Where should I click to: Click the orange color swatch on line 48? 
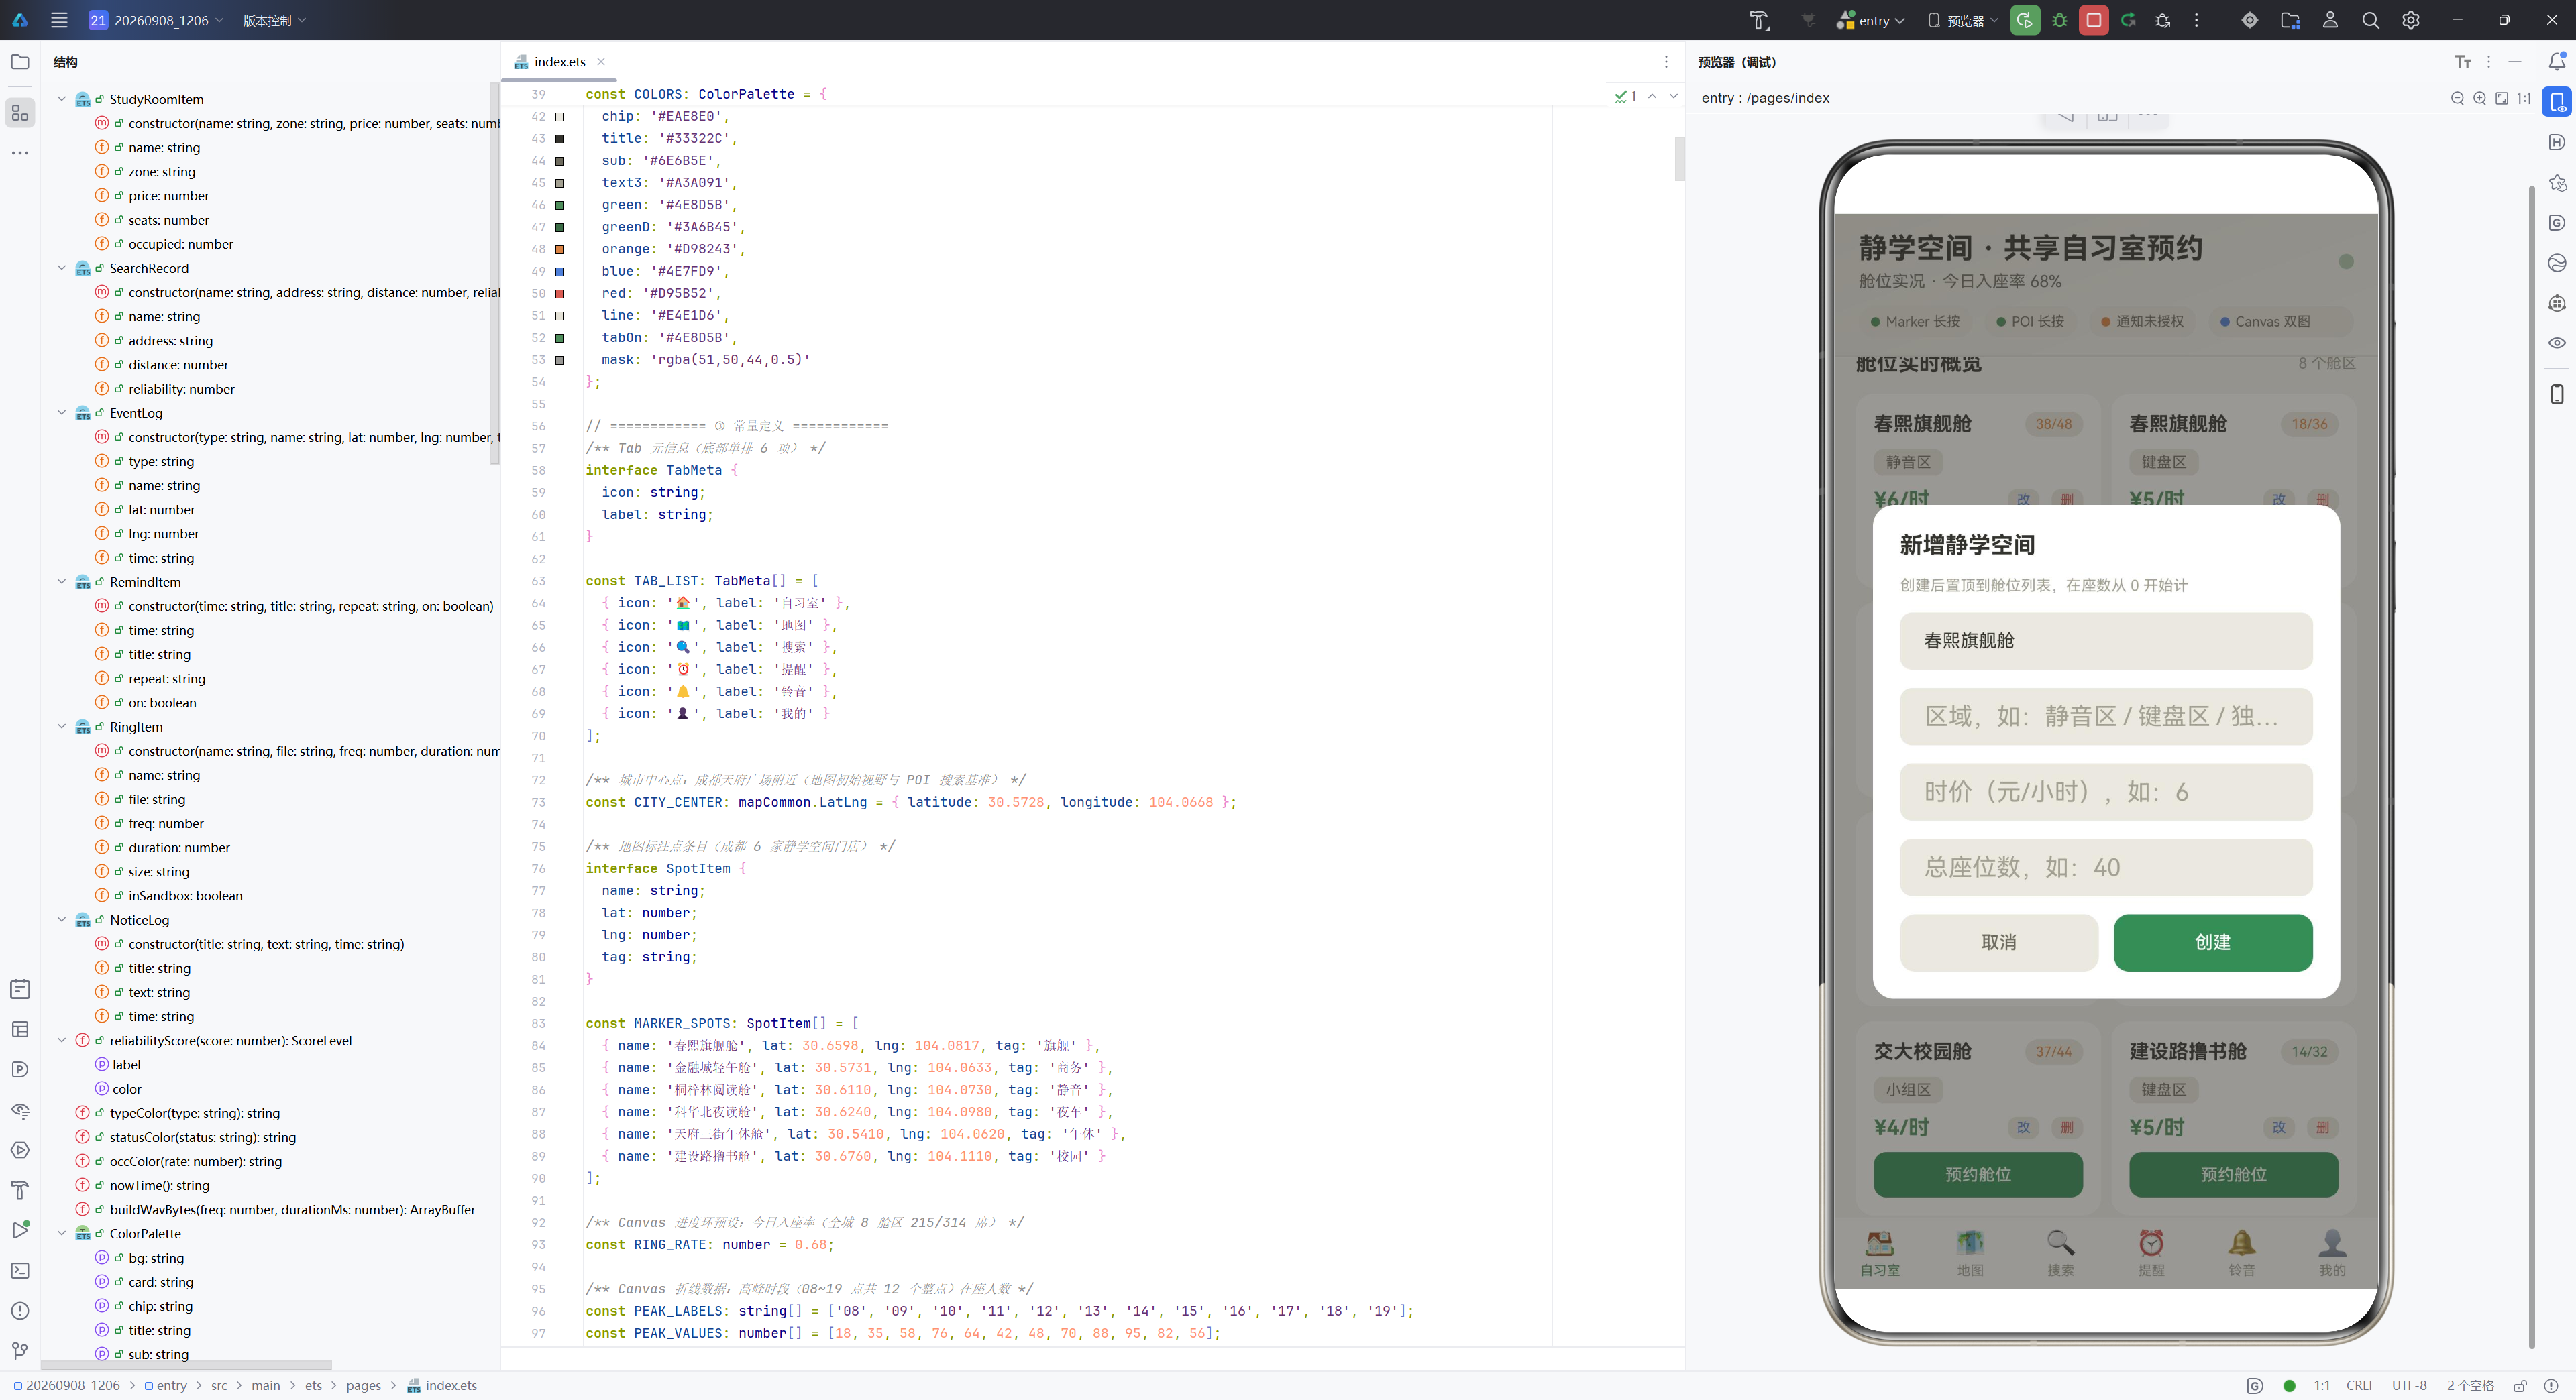[x=560, y=249]
